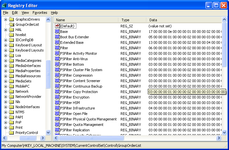Viewport: 229px width, 150px height.
Task: Click the binary icon of Boot Bus Extender
Action: click(57, 37)
